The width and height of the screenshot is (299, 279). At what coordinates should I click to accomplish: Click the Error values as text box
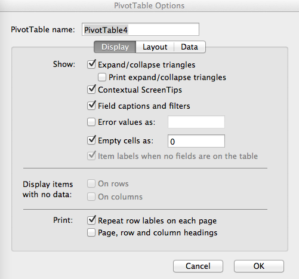click(196, 122)
